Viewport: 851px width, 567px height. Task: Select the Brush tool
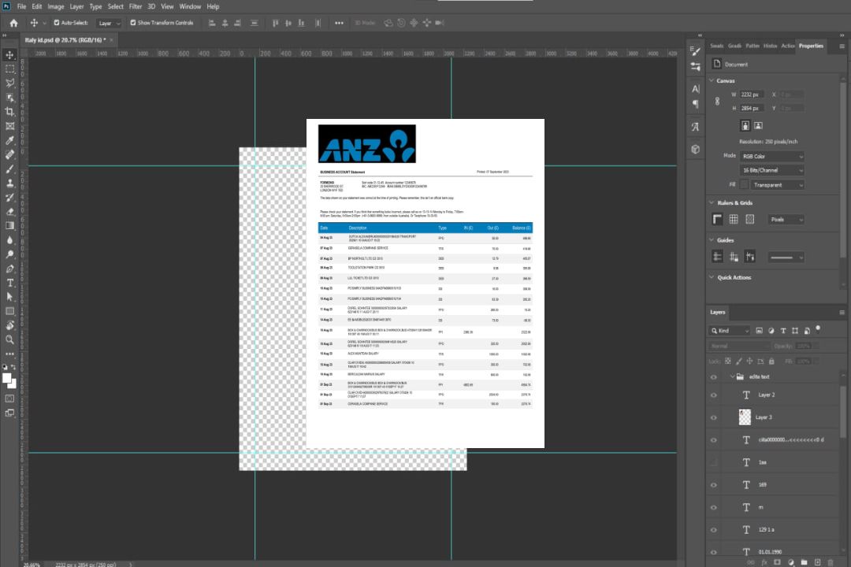9,169
